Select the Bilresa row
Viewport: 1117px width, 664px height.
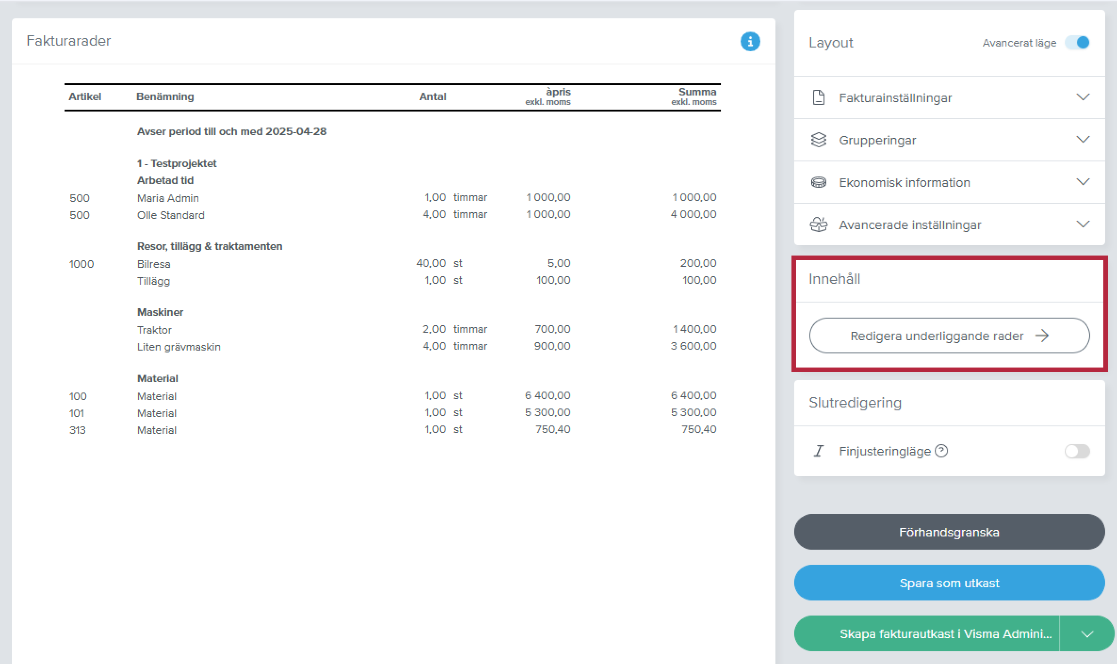393,264
